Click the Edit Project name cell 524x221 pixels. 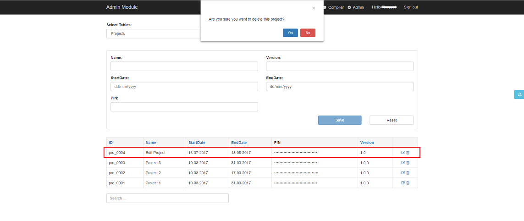(165, 153)
